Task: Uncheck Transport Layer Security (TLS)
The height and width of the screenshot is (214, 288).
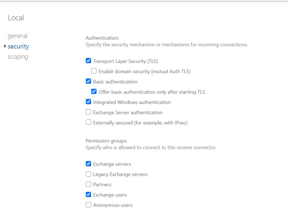Action: (x=88, y=60)
